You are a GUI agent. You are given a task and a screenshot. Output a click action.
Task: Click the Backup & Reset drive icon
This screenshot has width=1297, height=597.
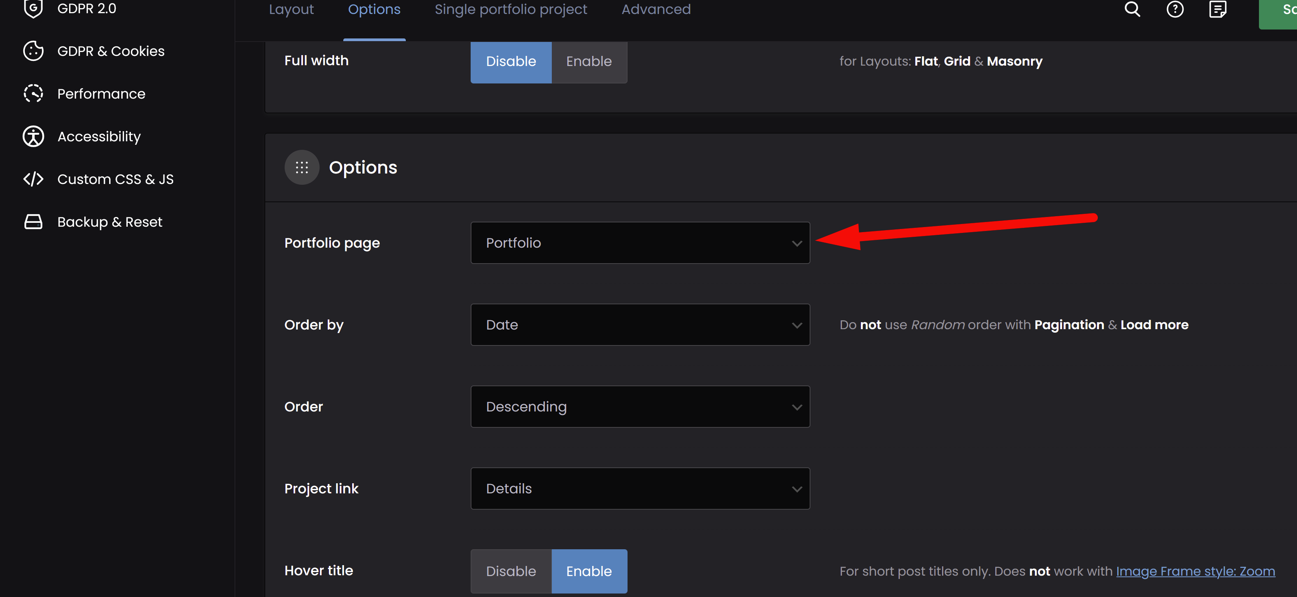point(33,222)
